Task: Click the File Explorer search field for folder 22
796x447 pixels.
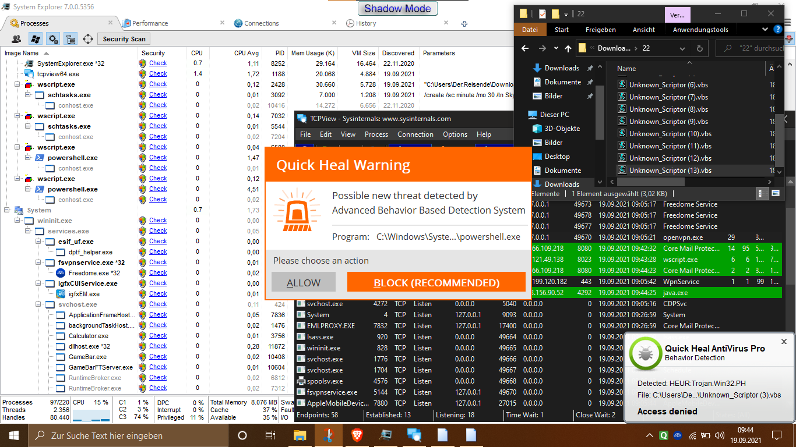Action: [x=751, y=48]
